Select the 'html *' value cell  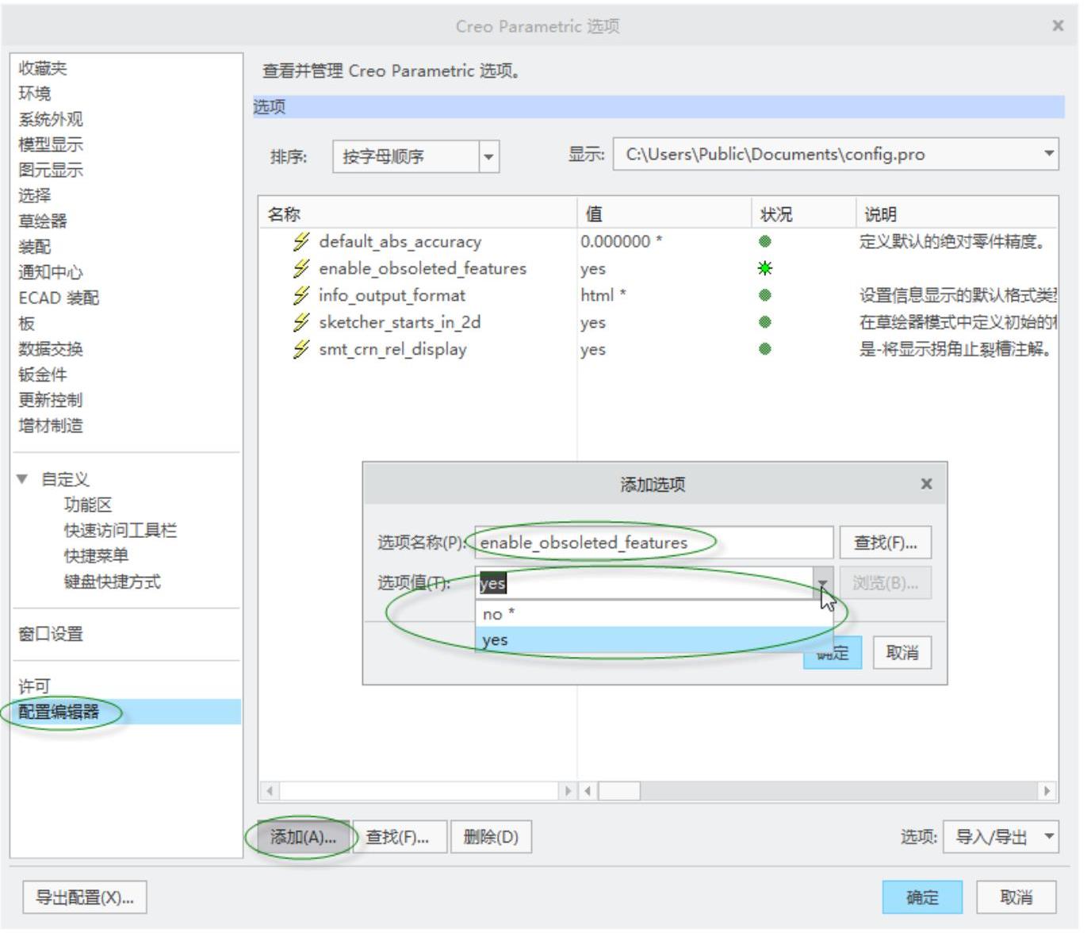point(603,295)
